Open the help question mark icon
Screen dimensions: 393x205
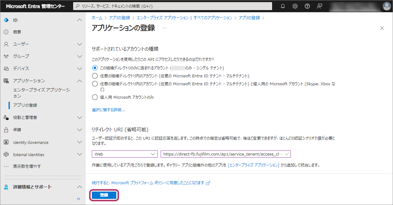pyautogui.click(x=307, y=6)
